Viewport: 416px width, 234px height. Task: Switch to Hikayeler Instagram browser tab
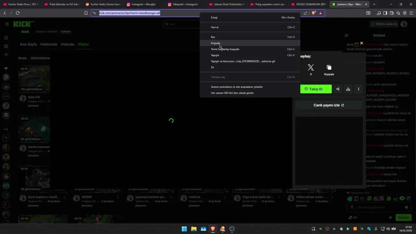point(185,4)
